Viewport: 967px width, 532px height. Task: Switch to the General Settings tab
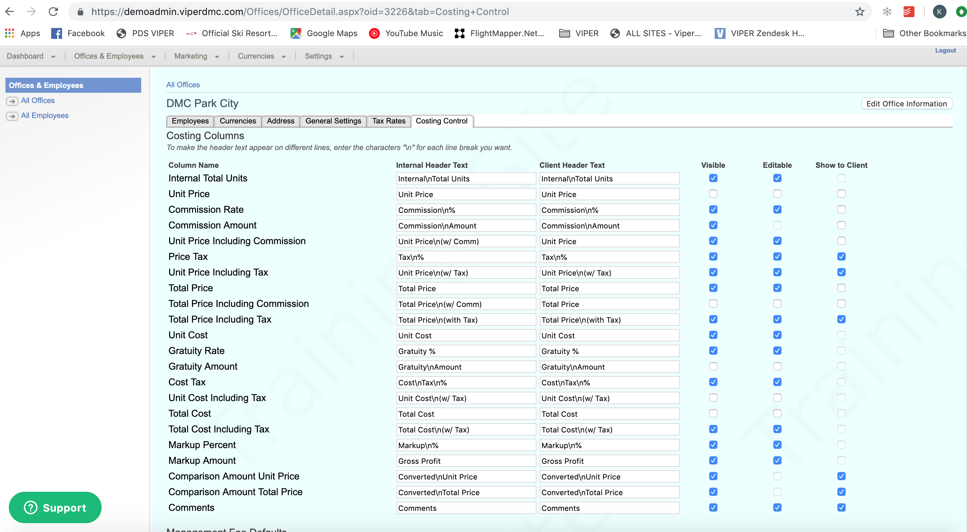[x=333, y=121]
